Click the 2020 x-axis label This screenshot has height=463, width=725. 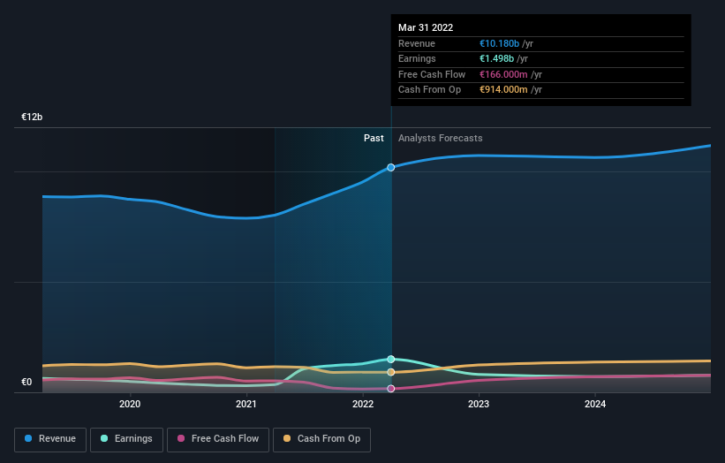coord(130,404)
